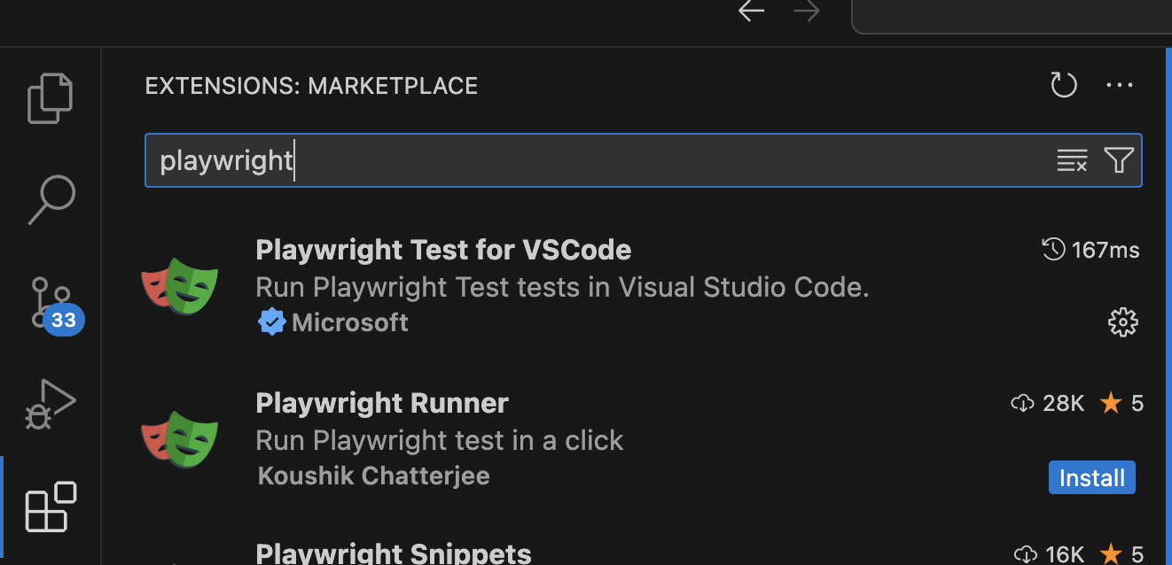Click the Playwright Runner star rating
1172x565 pixels.
click(x=1112, y=403)
